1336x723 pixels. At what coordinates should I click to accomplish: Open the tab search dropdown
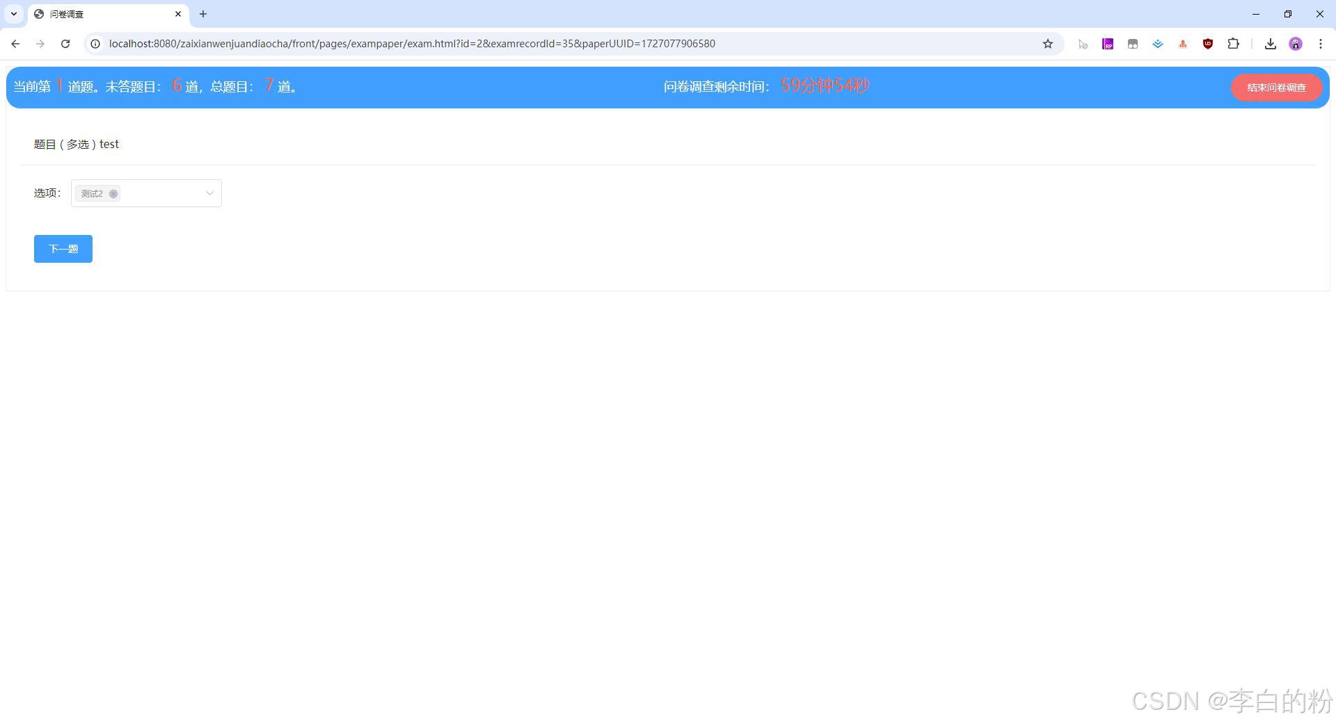click(14, 14)
